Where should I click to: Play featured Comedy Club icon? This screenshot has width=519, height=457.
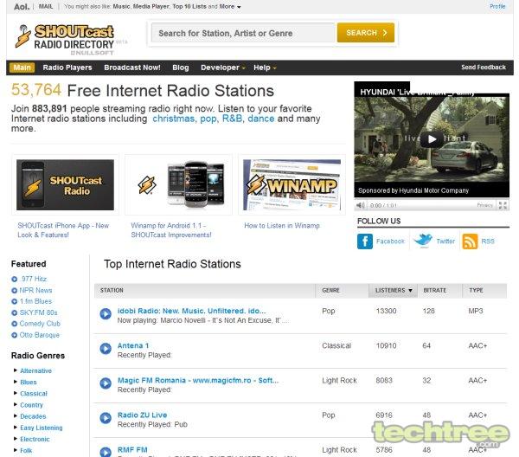coord(14,324)
